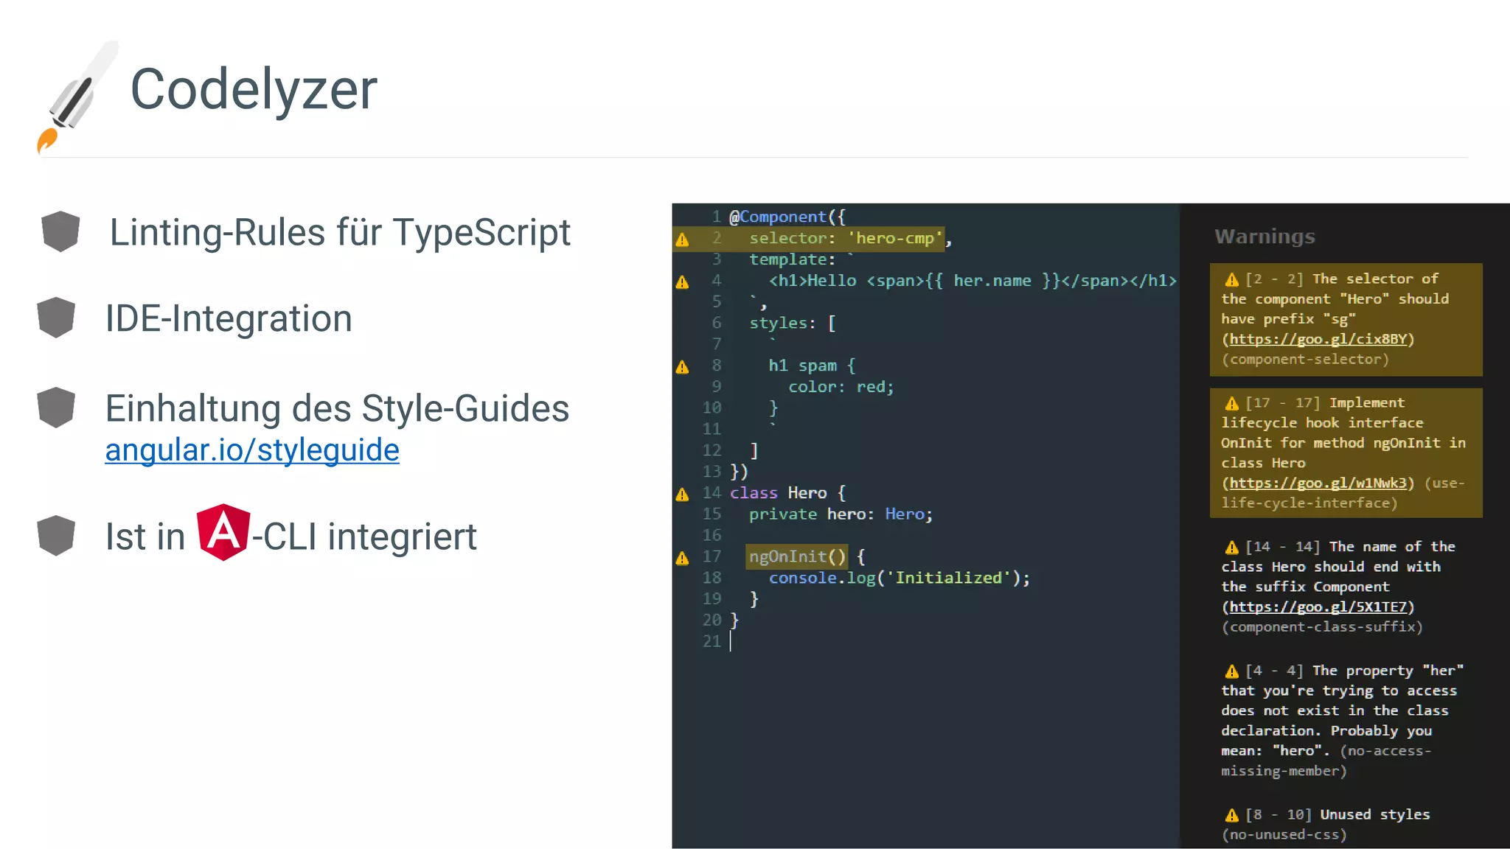Click the warning icon on line 17
This screenshot has height=849, width=1510.
click(x=683, y=559)
